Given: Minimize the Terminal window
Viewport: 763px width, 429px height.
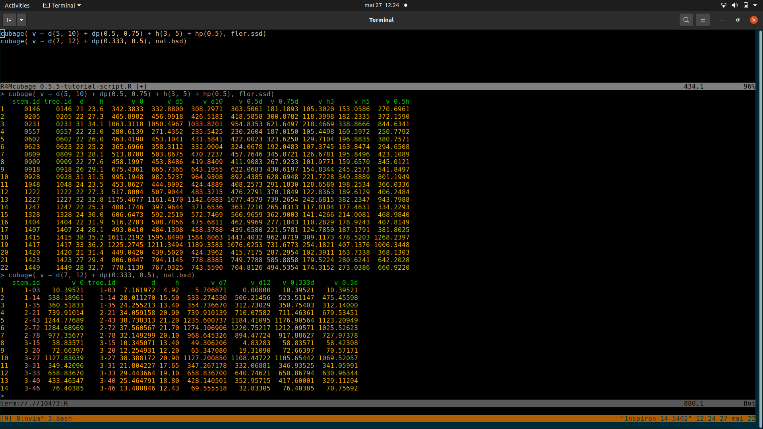Looking at the screenshot, I should tap(722, 20).
